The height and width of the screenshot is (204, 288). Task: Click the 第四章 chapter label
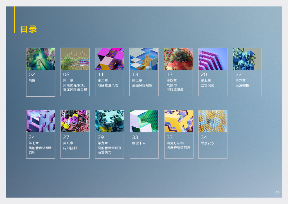click(172, 80)
